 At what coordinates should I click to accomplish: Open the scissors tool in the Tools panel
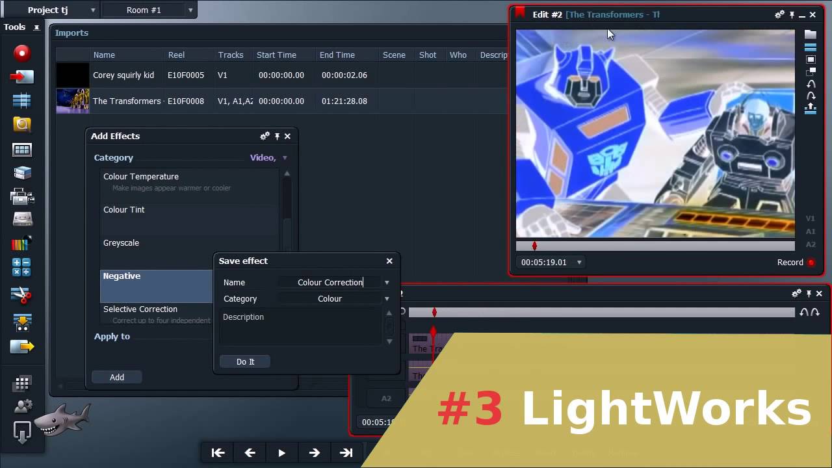22,295
